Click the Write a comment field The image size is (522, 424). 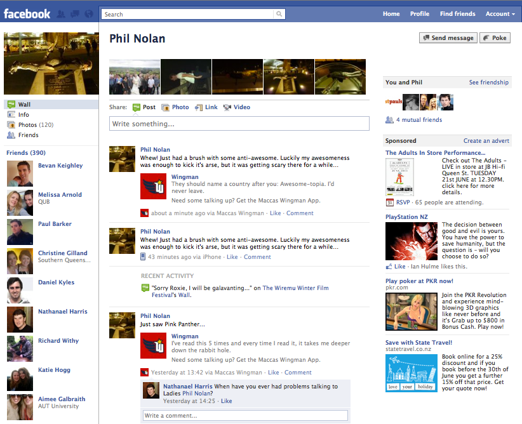tap(245, 415)
